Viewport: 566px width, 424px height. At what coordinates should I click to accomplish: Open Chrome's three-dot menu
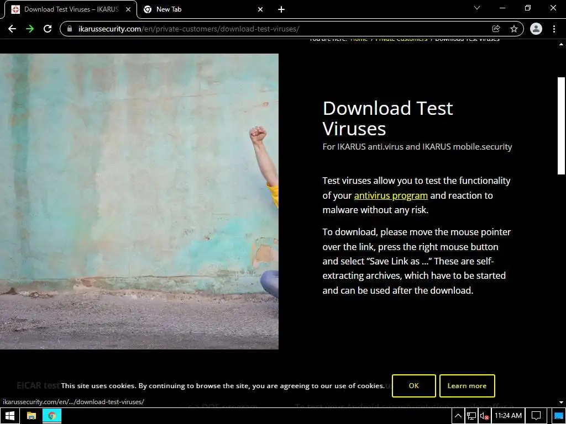click(x=554, y=29)
